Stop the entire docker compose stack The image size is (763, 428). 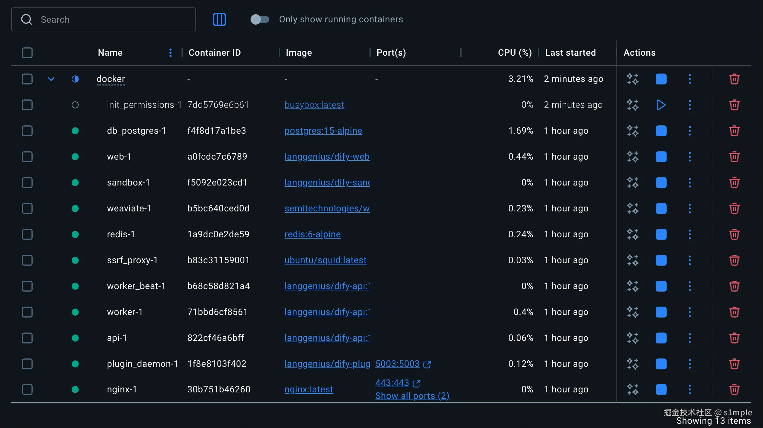(x=661, y=79)
